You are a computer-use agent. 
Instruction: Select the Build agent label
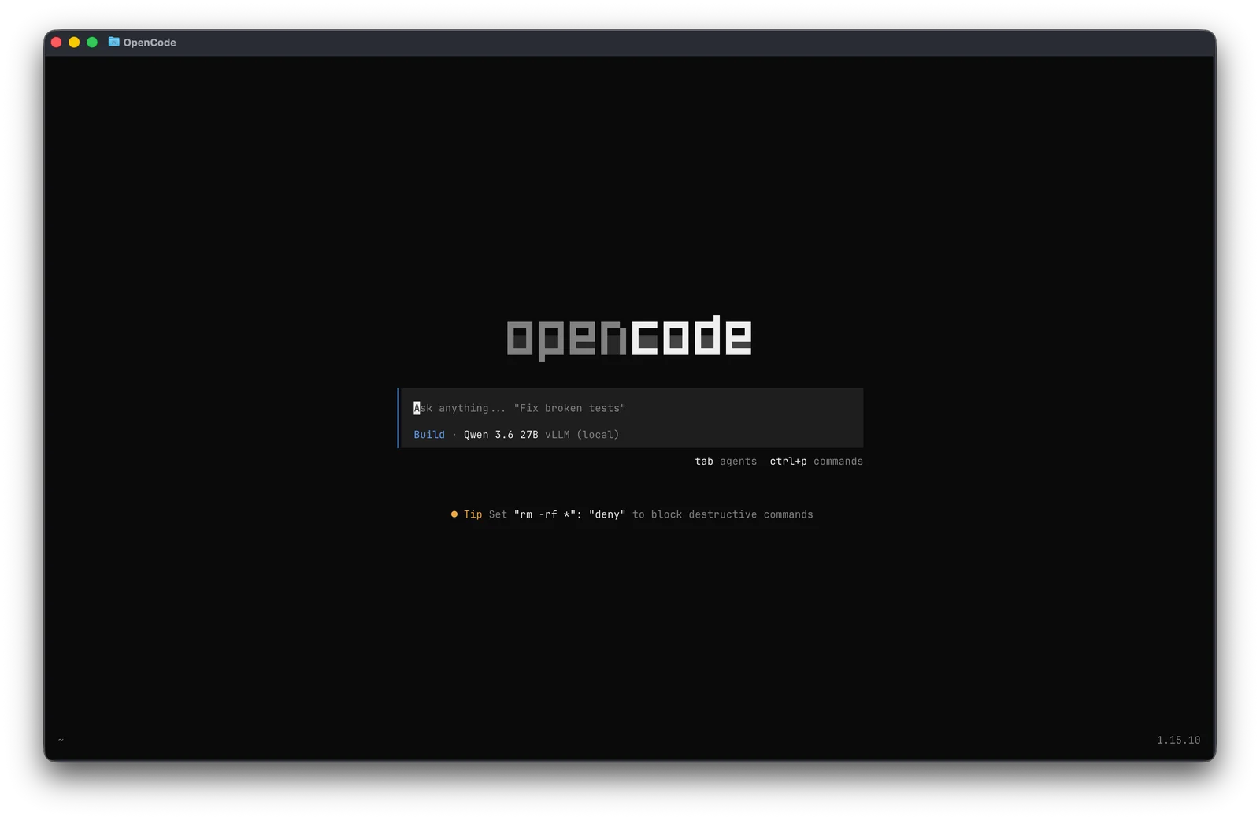pos(429,435)
